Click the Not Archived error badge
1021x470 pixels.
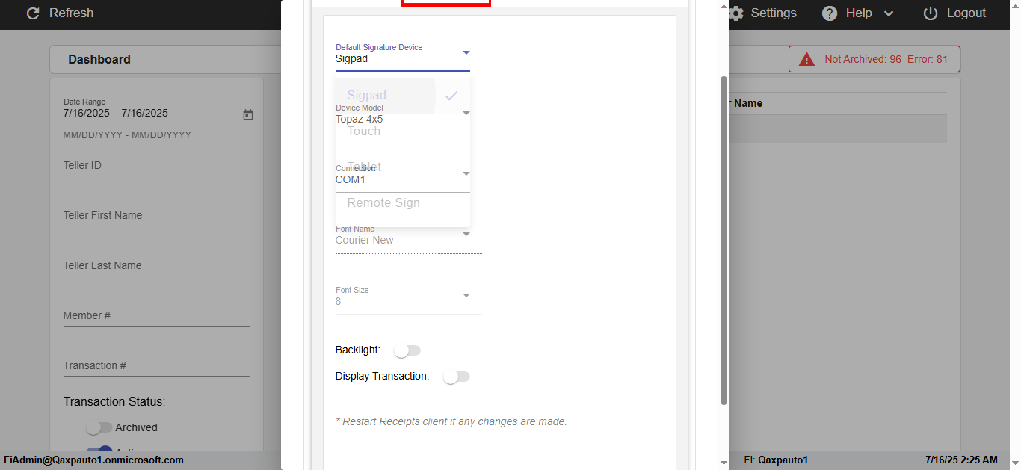(875, 59)
